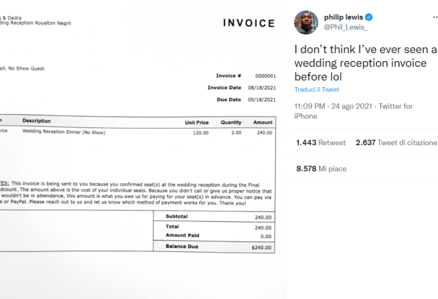Viewport: 438px width, 299px height.
Task: Click the blue verified badge
Action: click(x=369, y=18)
